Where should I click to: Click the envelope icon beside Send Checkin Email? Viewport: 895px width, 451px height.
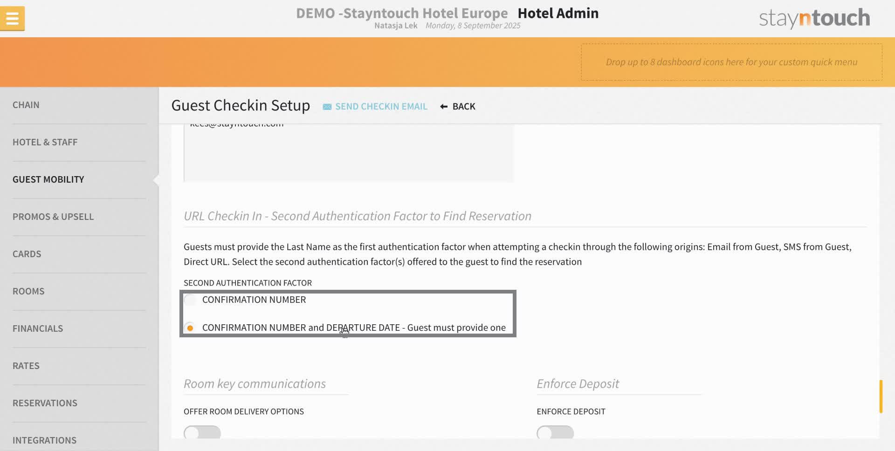327,106
